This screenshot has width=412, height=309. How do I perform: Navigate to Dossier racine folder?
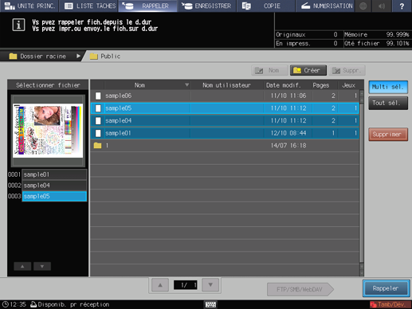click(x=37, y=57)
